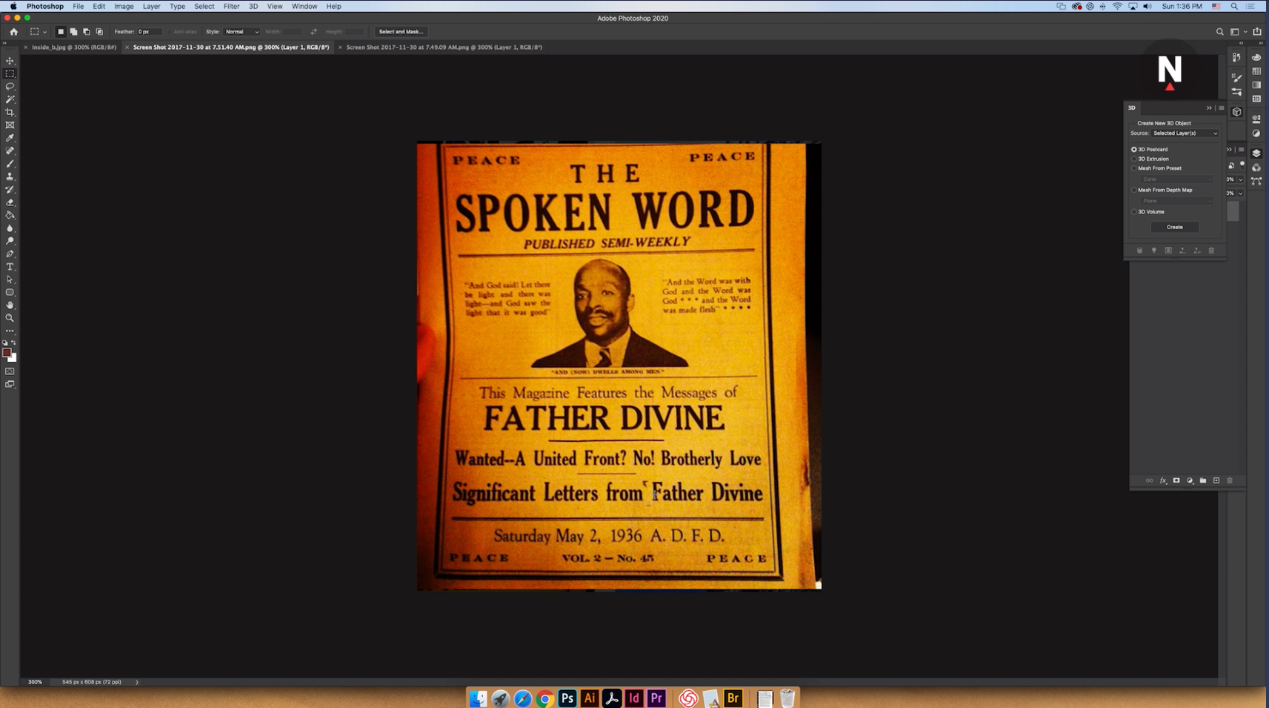
Task: Open the Source Selected Layer(s) dropdown
Action: (x=1185, y=133)
